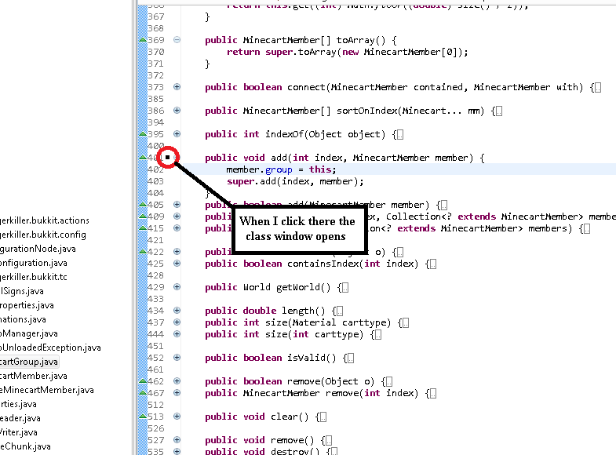Click the blue 'group' field on line 402
This screenshot has width=616, height=455.
(x=279, y=169)
